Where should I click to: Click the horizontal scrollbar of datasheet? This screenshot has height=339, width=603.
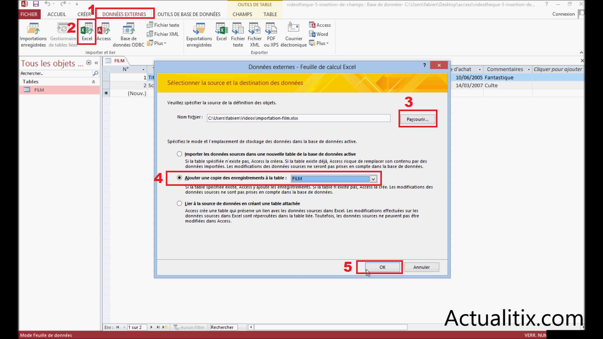(x=331, y=327)
